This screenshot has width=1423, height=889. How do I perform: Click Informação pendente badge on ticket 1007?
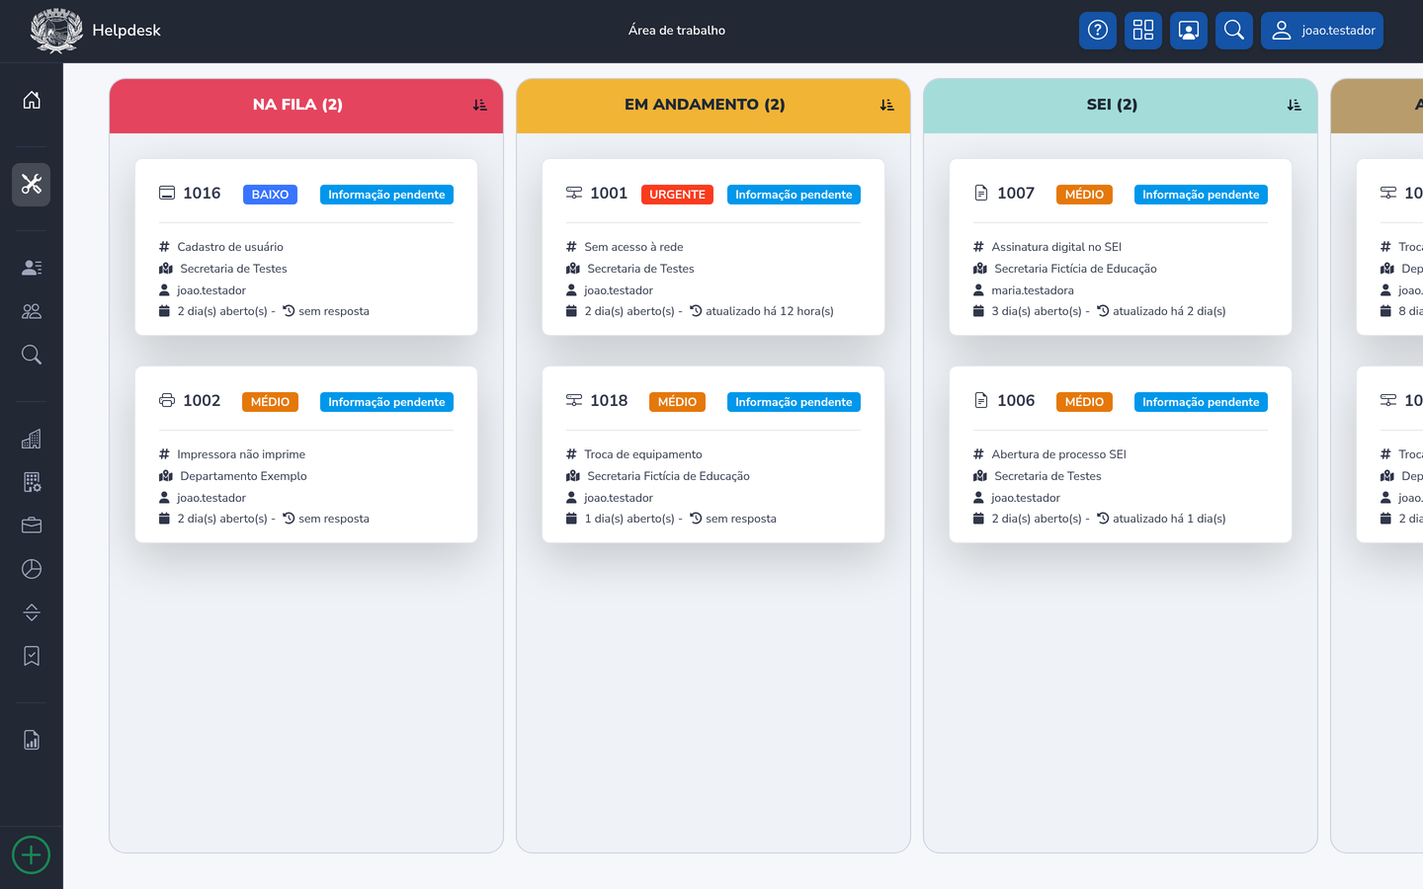1201,195
